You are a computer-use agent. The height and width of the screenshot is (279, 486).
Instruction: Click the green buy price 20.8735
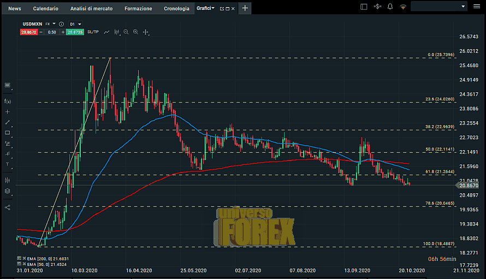[x=75, y=32]
